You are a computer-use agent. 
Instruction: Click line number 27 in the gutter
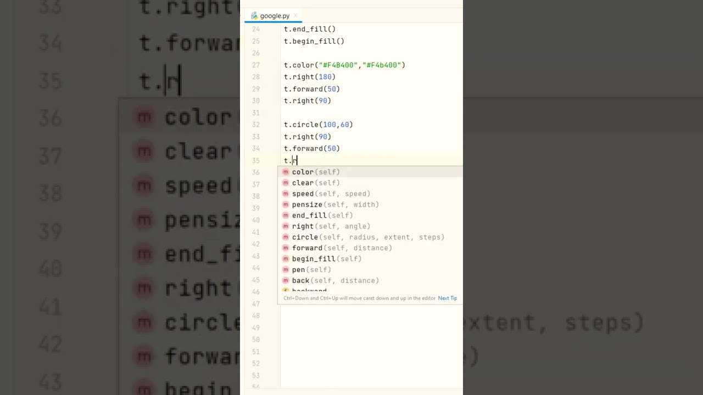(x=256, y=65)
